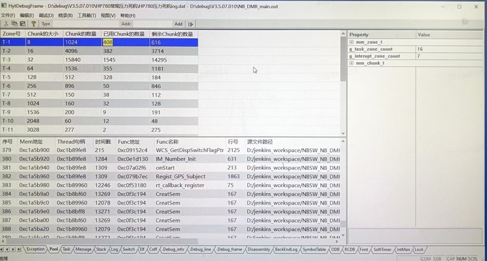Switch to the SoftTimer tab
Viewport: 487px width, 261px height.
pyautogui.click(x=382, y=249)
